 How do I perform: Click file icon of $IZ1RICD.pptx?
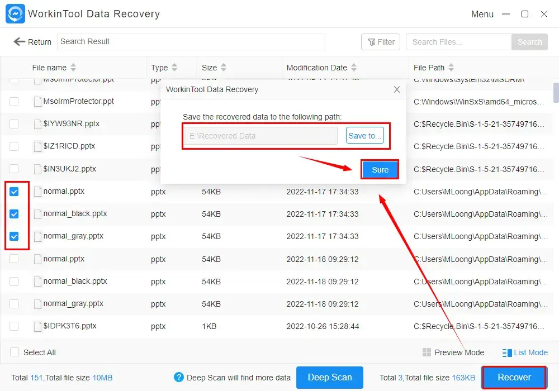pos(37,146)
